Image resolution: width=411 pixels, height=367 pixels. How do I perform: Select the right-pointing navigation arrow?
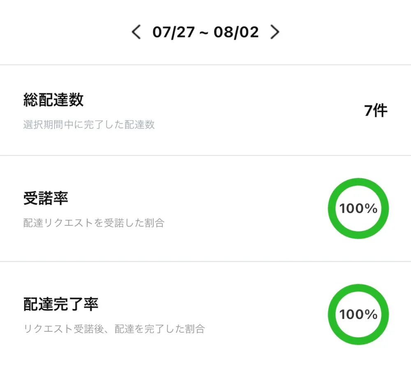(275, 32)
